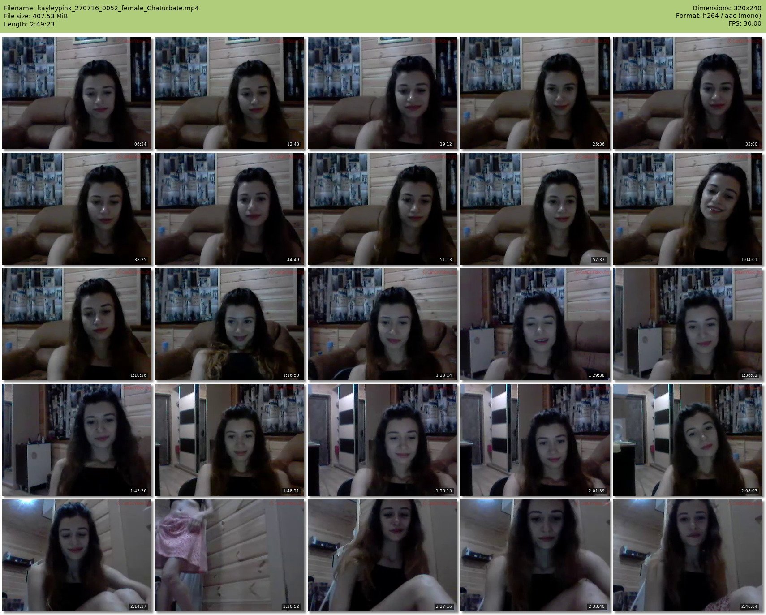
Task: Select the frame at 1:29:38
Action: pyautogui.click(x=535, y=324)
